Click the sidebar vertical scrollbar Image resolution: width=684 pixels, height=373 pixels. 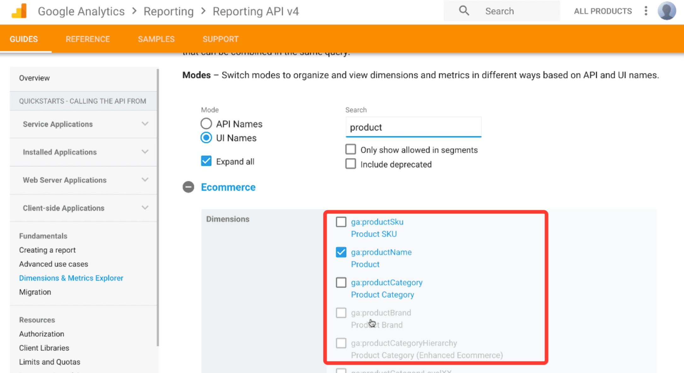click(158, 207)
